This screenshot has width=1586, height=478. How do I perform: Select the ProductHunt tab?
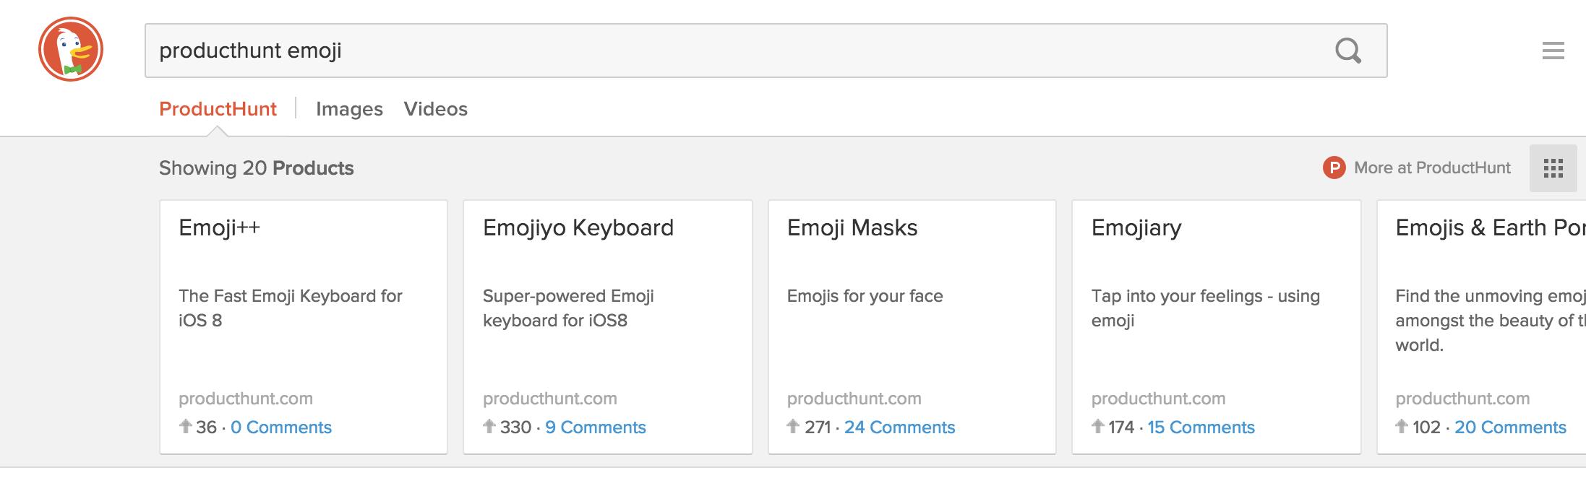[218, 109]
